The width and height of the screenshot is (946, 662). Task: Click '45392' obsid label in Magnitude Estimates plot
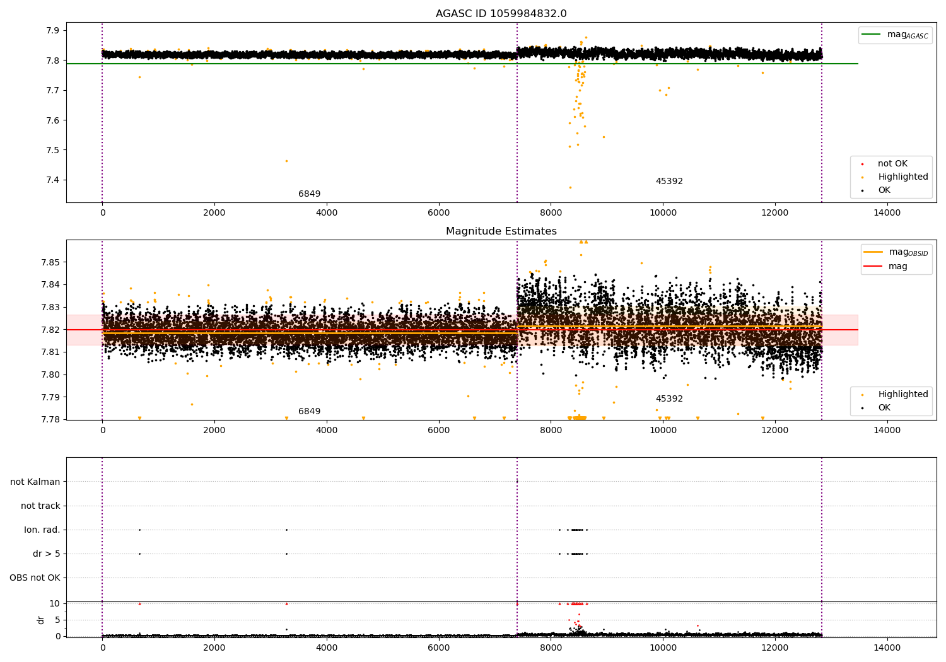point(669,399)
